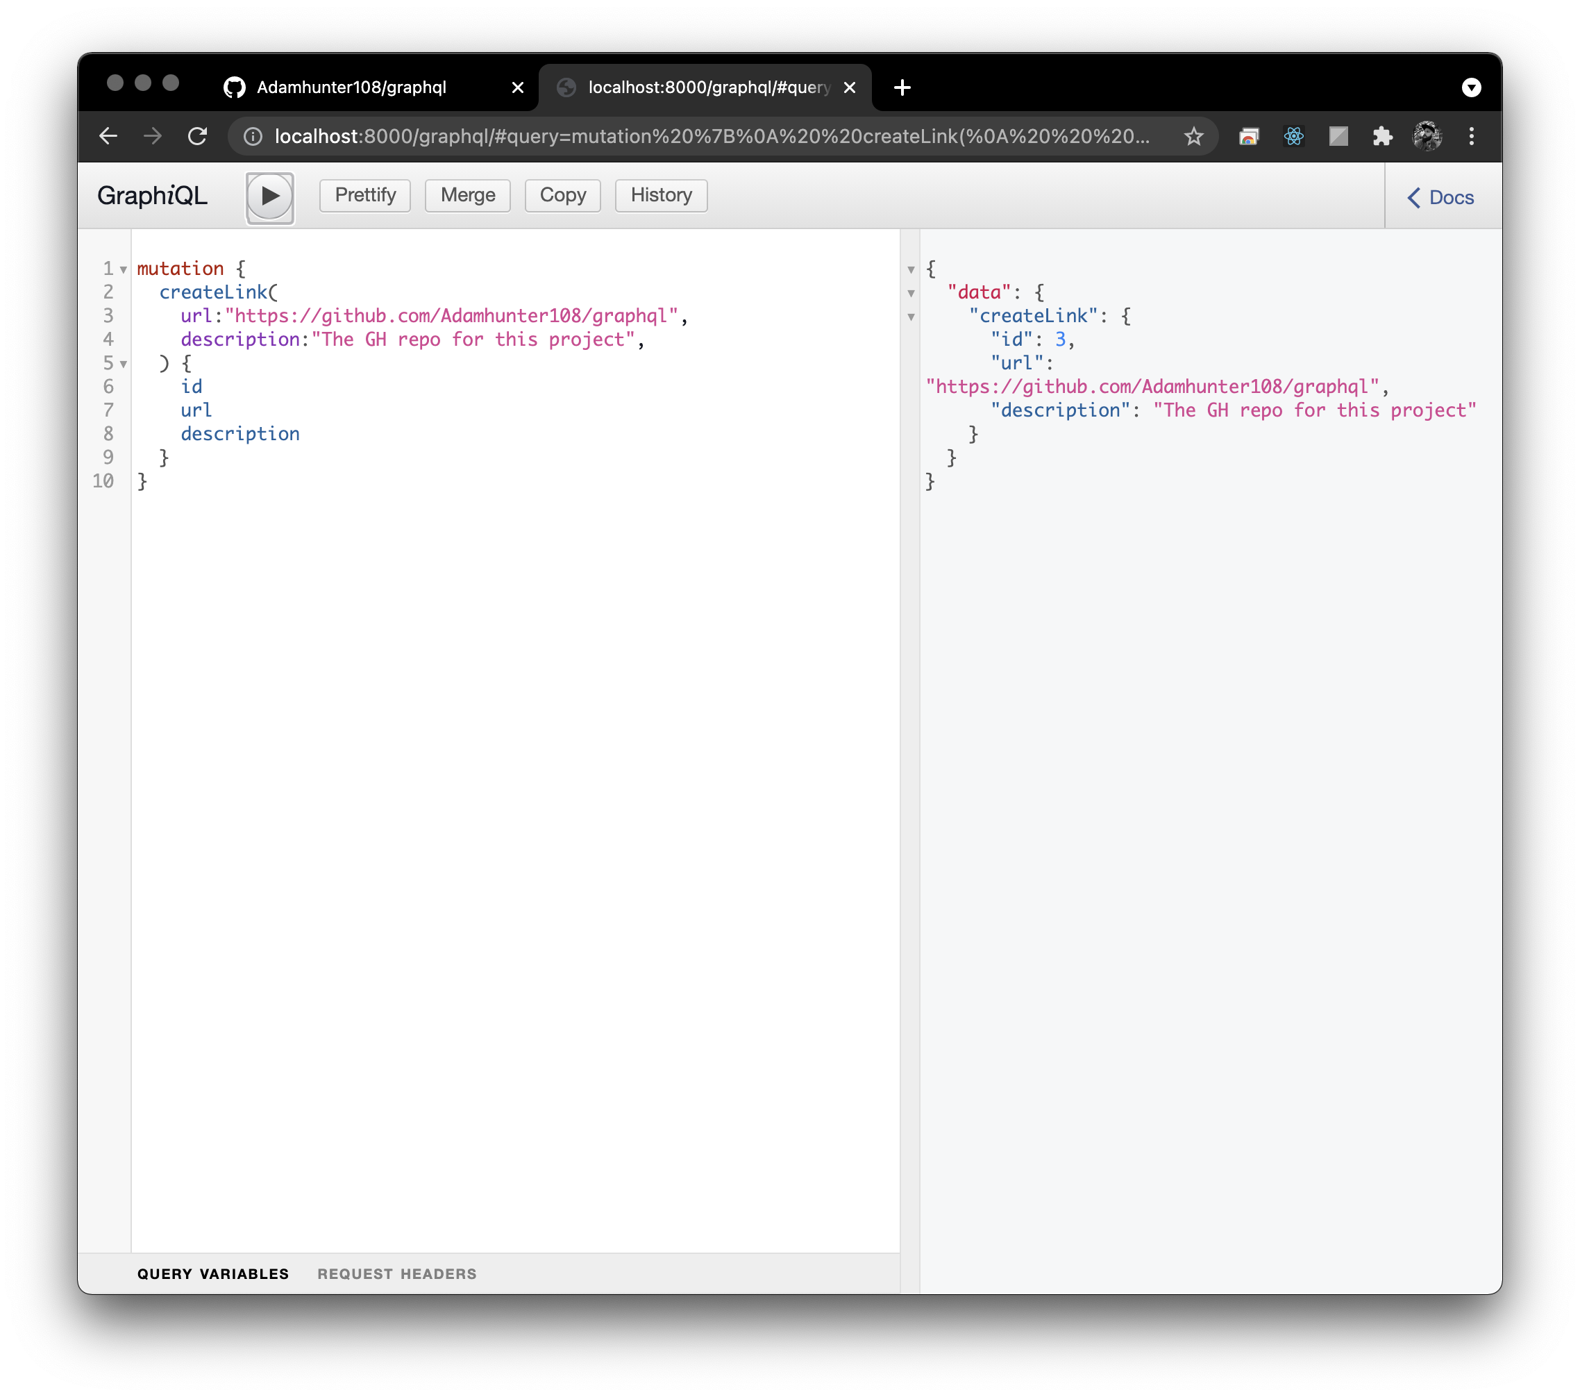Screen dimensions: 1580x1397
Task: Click the description argument string in editor
Action: [473, 340]
